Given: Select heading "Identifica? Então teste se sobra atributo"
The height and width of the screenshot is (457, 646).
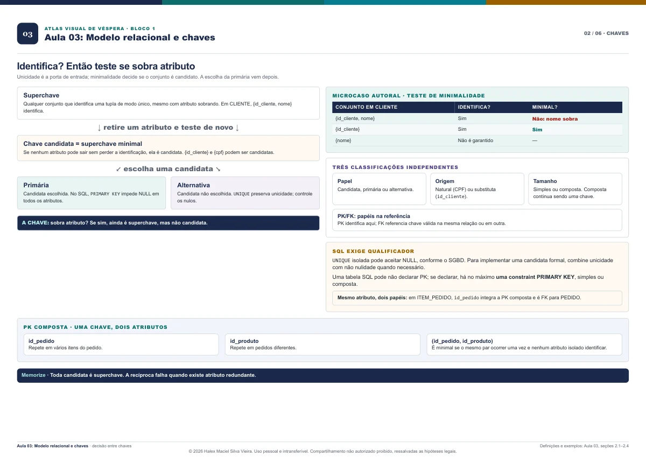Looking at the screenshot, I should pyautogui.click(x=106, y=66).
